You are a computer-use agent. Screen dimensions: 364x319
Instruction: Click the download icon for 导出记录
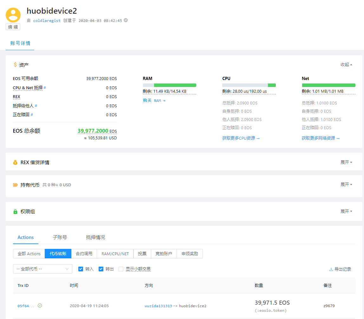click(331, 269)
